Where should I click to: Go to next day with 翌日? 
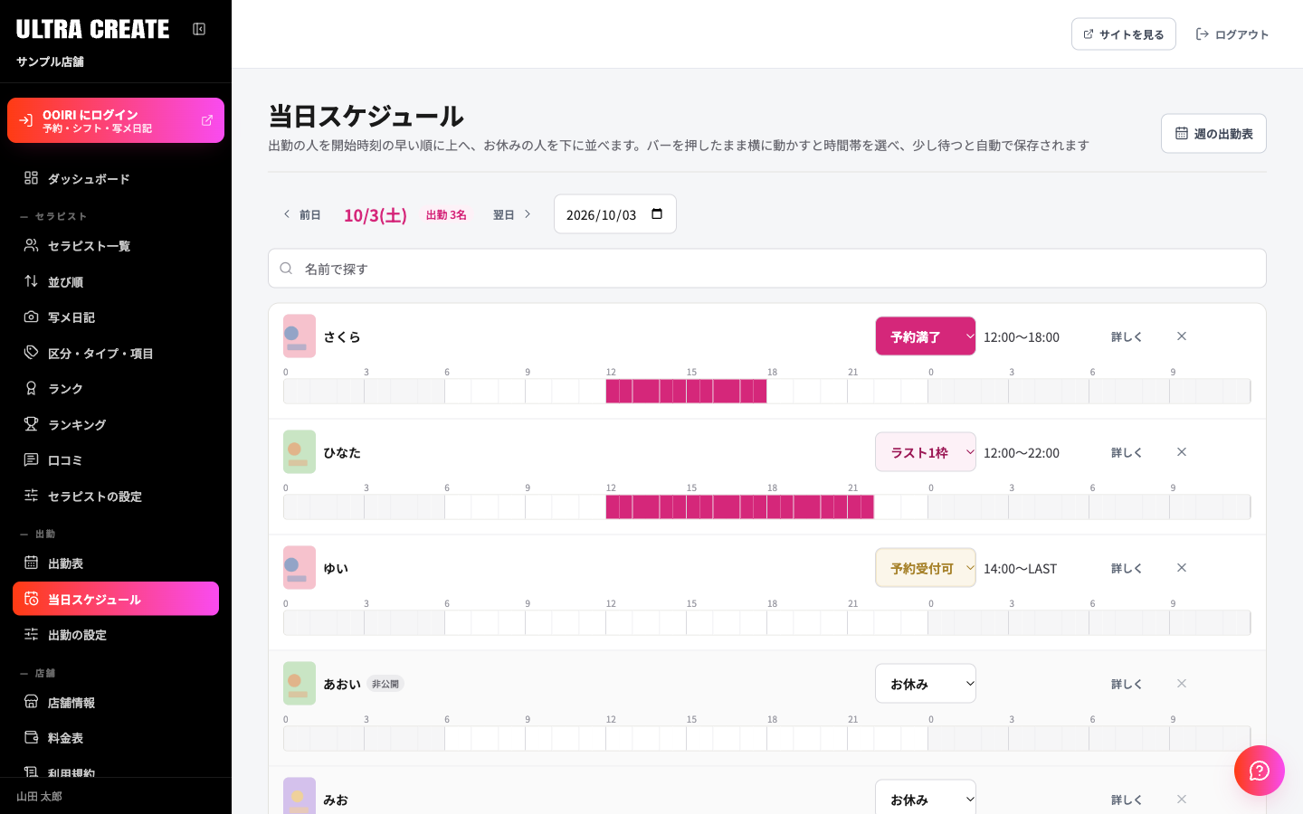coord(512,214)
